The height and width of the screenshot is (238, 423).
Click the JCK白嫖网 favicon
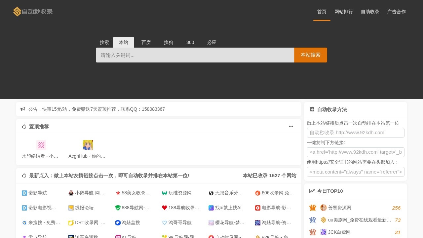pos(324,232)
